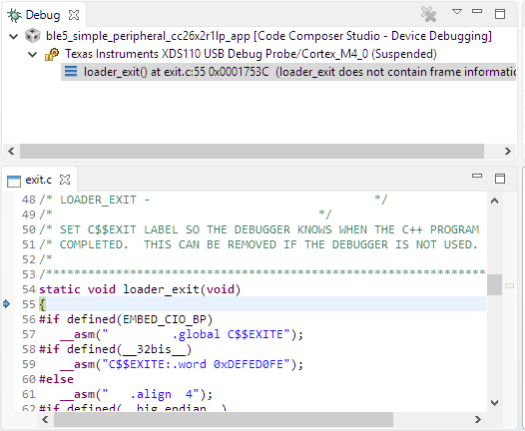Screen dimensions: 525x431
Task: Close the Debug view tab
Action: pyautogui.click(x=74, y=15)
